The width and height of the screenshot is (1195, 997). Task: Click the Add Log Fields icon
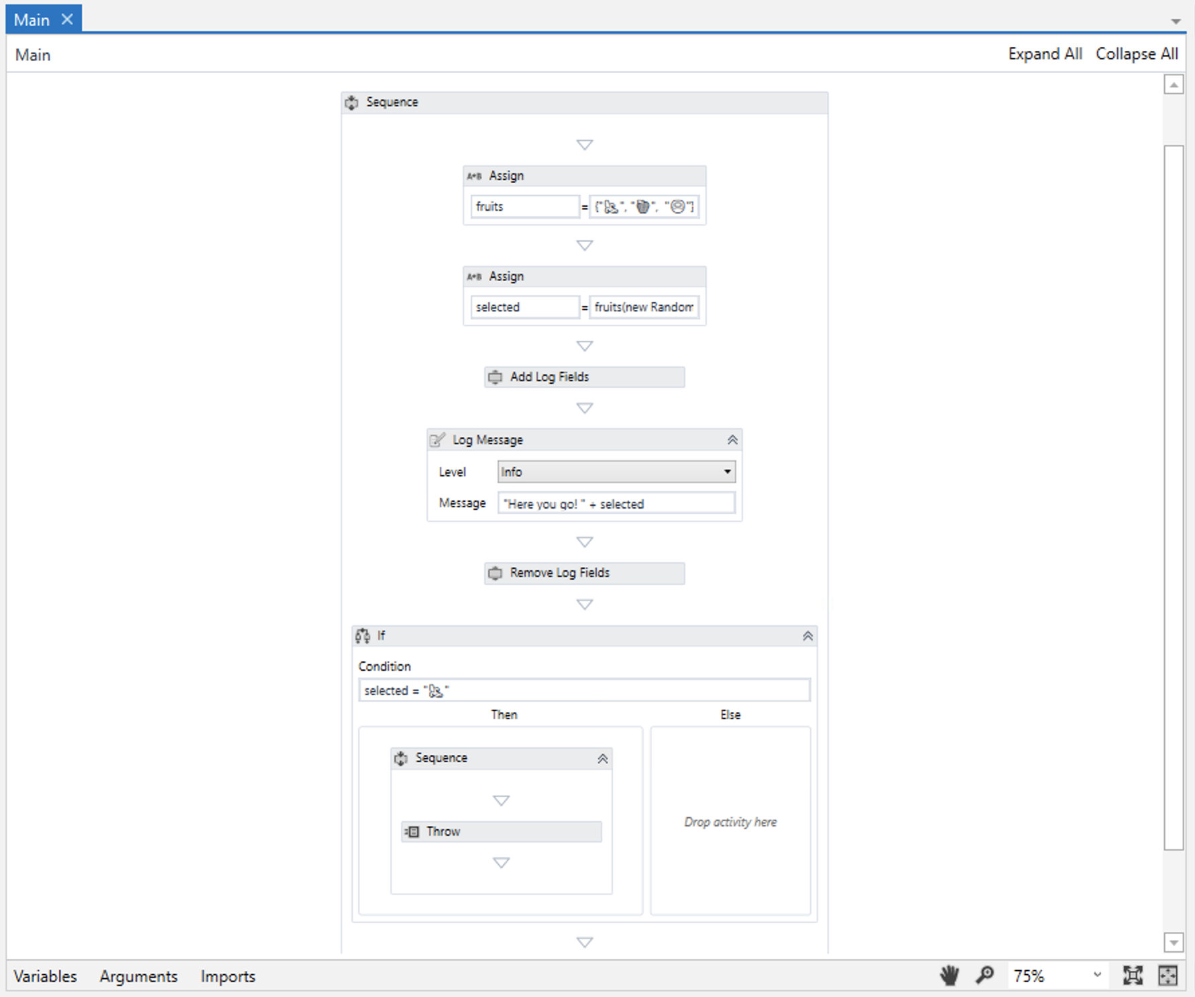(495, 377)
